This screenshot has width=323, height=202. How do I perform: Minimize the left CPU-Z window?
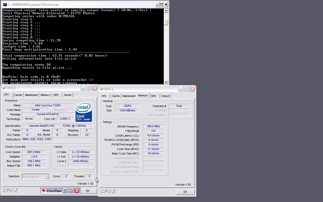pyautogui.click(x=83, y=88)
